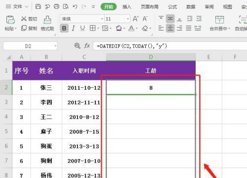Open the Name Box D2 dropdown arrow
The width and height of the screenshot is (247, 178).
click(x=56, y=46)
